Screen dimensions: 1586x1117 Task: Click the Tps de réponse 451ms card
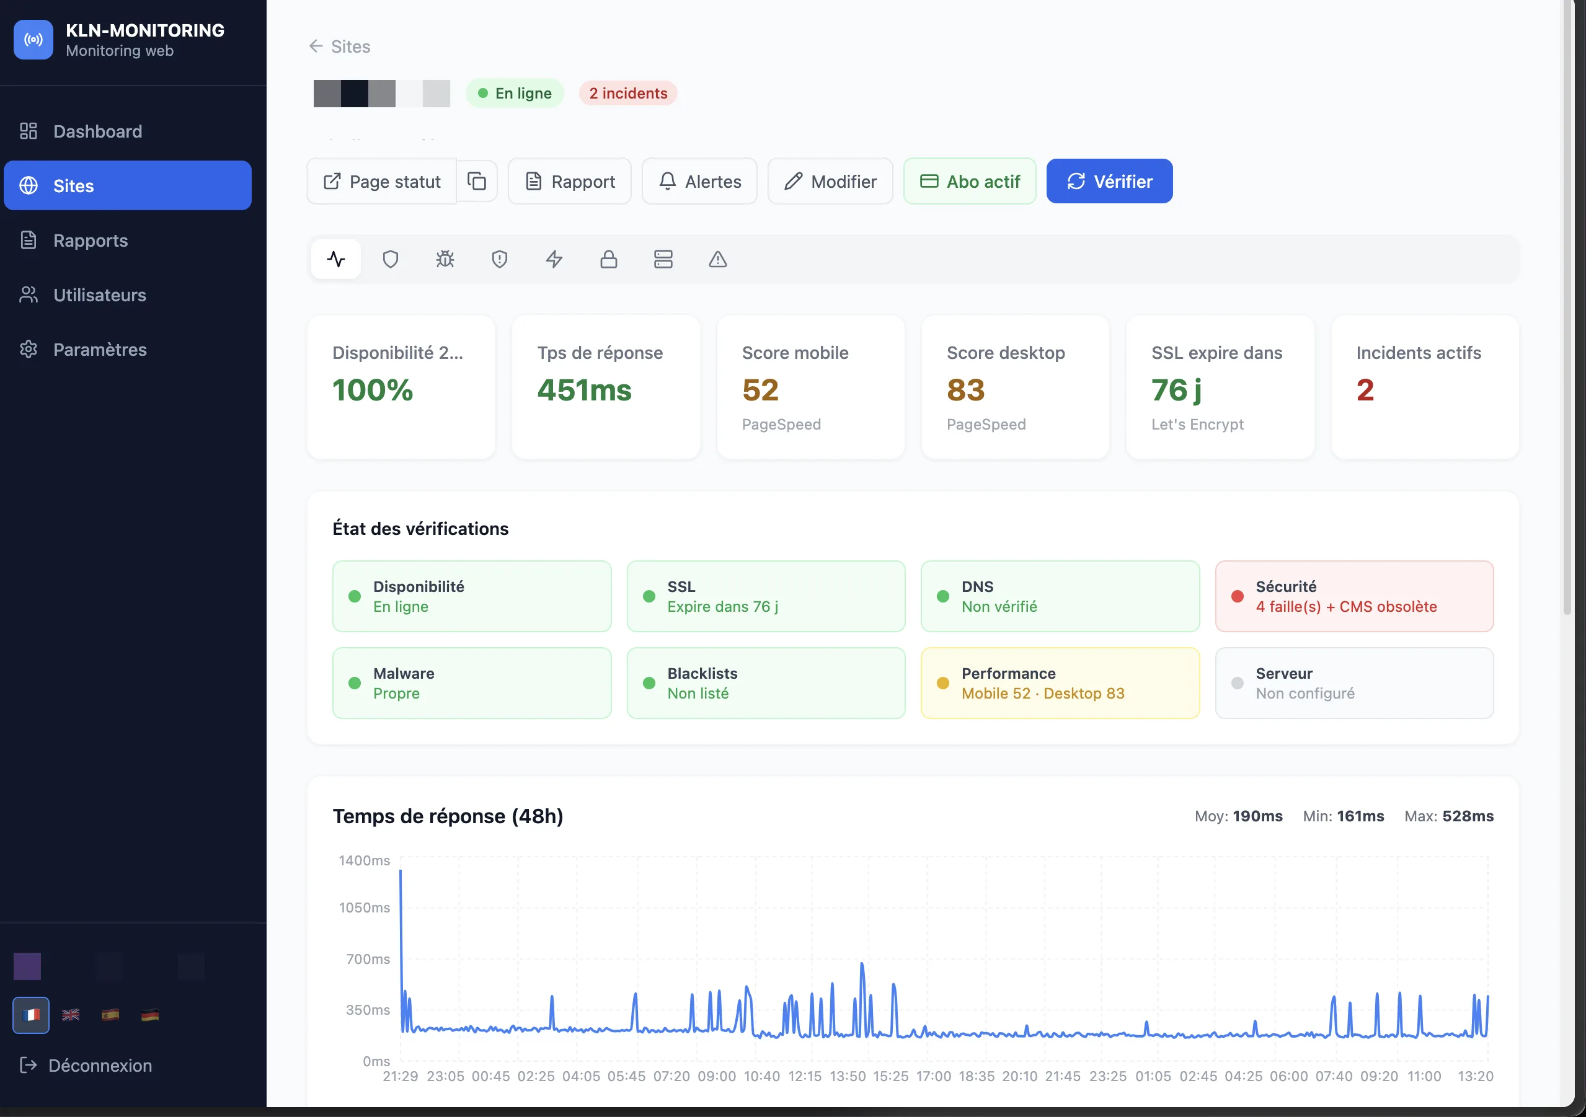[x=606, y=387]
